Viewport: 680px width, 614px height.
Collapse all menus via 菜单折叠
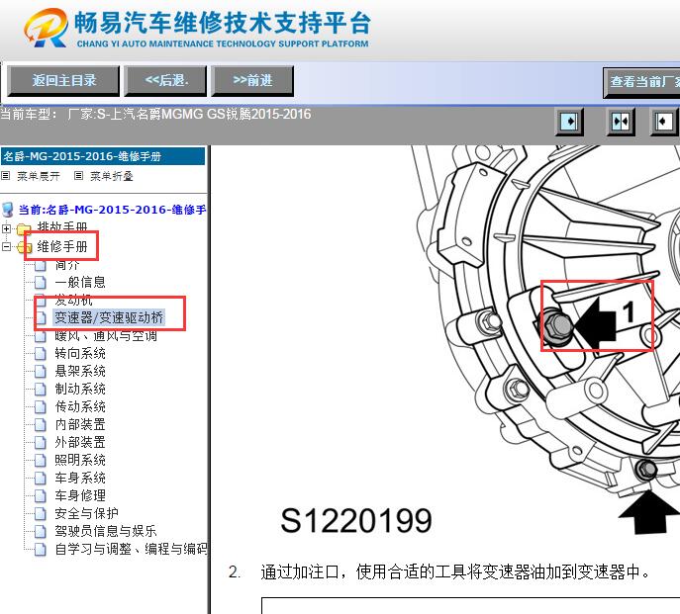[112, 176]
